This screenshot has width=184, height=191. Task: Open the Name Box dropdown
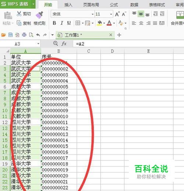[x=38, y=44]
